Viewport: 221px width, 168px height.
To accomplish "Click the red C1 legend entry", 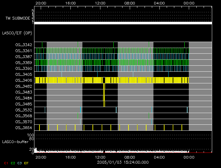I will click(5, 163).
